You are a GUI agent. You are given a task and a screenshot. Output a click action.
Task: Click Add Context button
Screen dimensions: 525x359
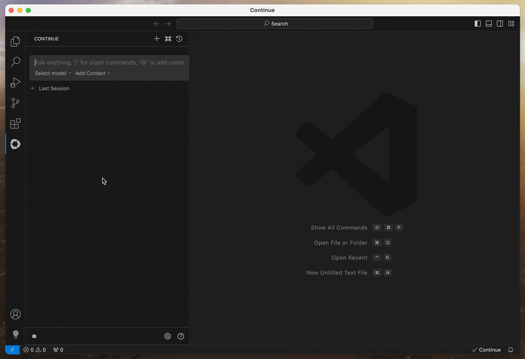(93, 73)
